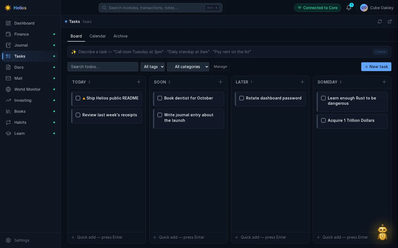Tick the Rotate dashboard password checkbox
Viewport: 398px width, 248px height.
242,98
